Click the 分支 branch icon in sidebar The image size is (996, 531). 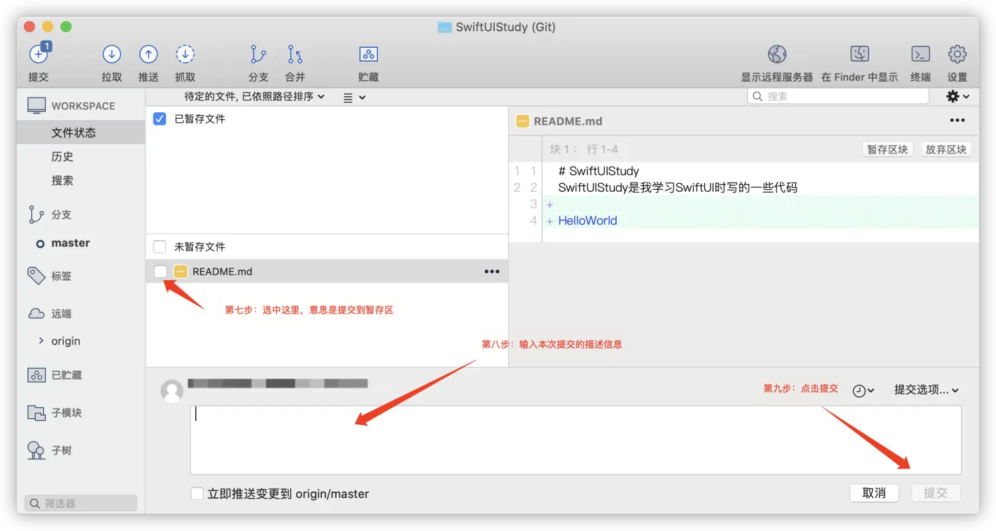pyautogui.click(x=35, y=214)
